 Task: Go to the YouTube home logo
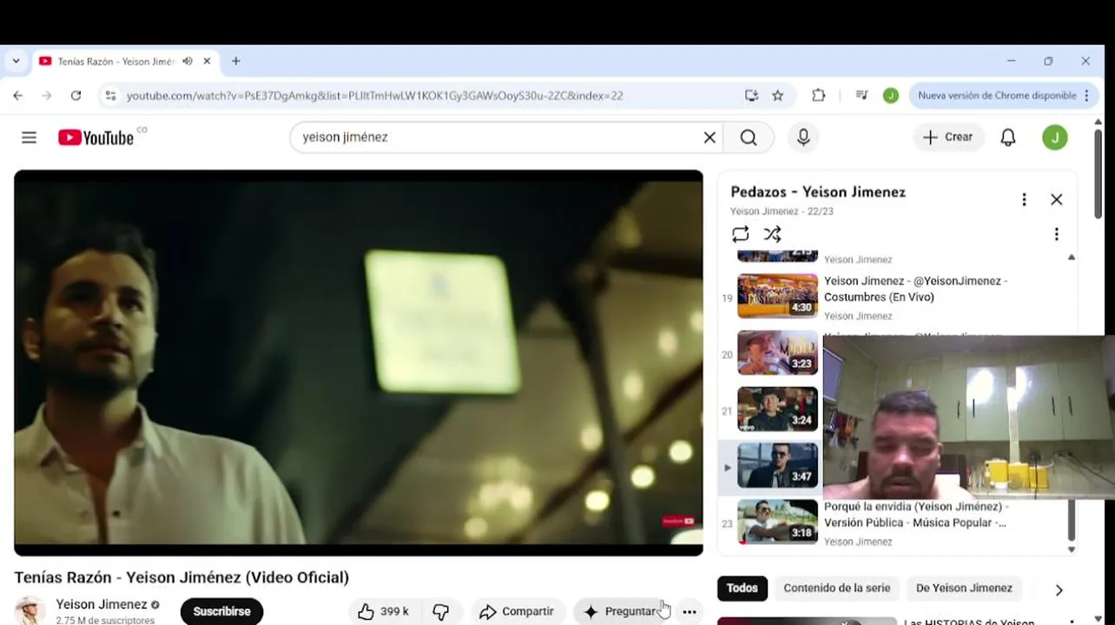[x=96, y=137]
